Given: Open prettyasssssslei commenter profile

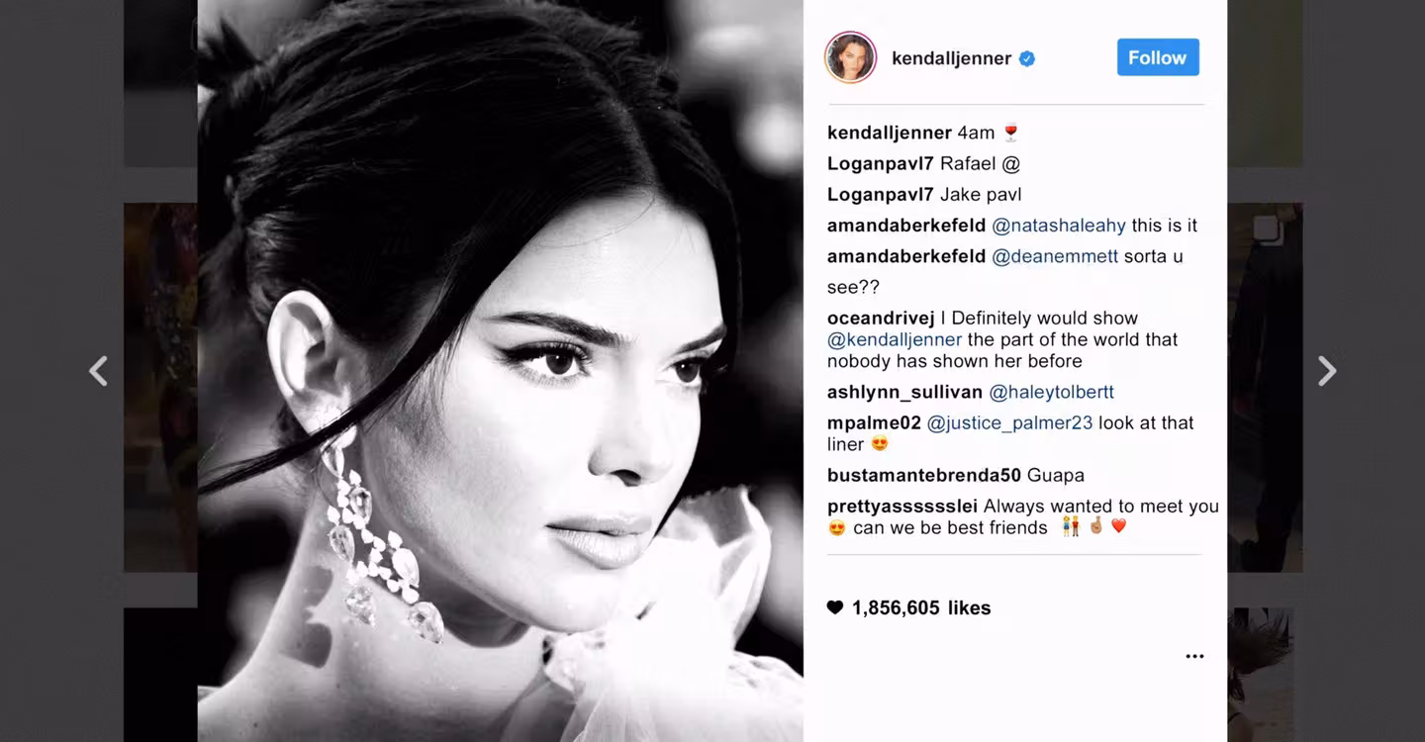Looking at the screenshot, I should (x=902, y=506).
